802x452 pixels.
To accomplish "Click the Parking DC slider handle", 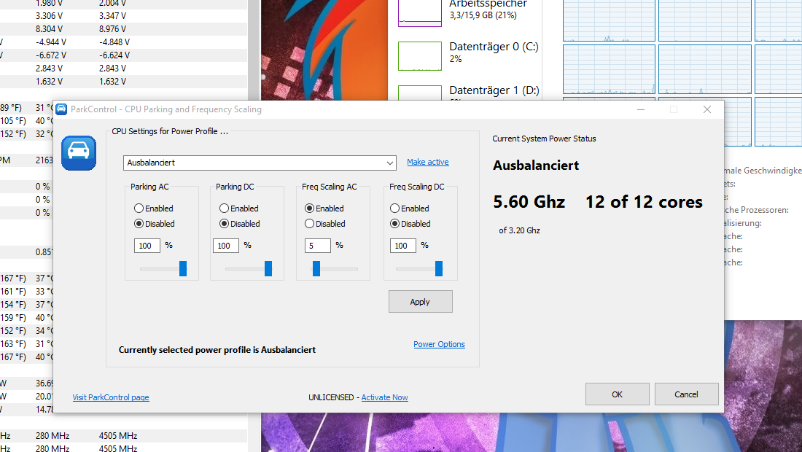I will pos(268,268).
